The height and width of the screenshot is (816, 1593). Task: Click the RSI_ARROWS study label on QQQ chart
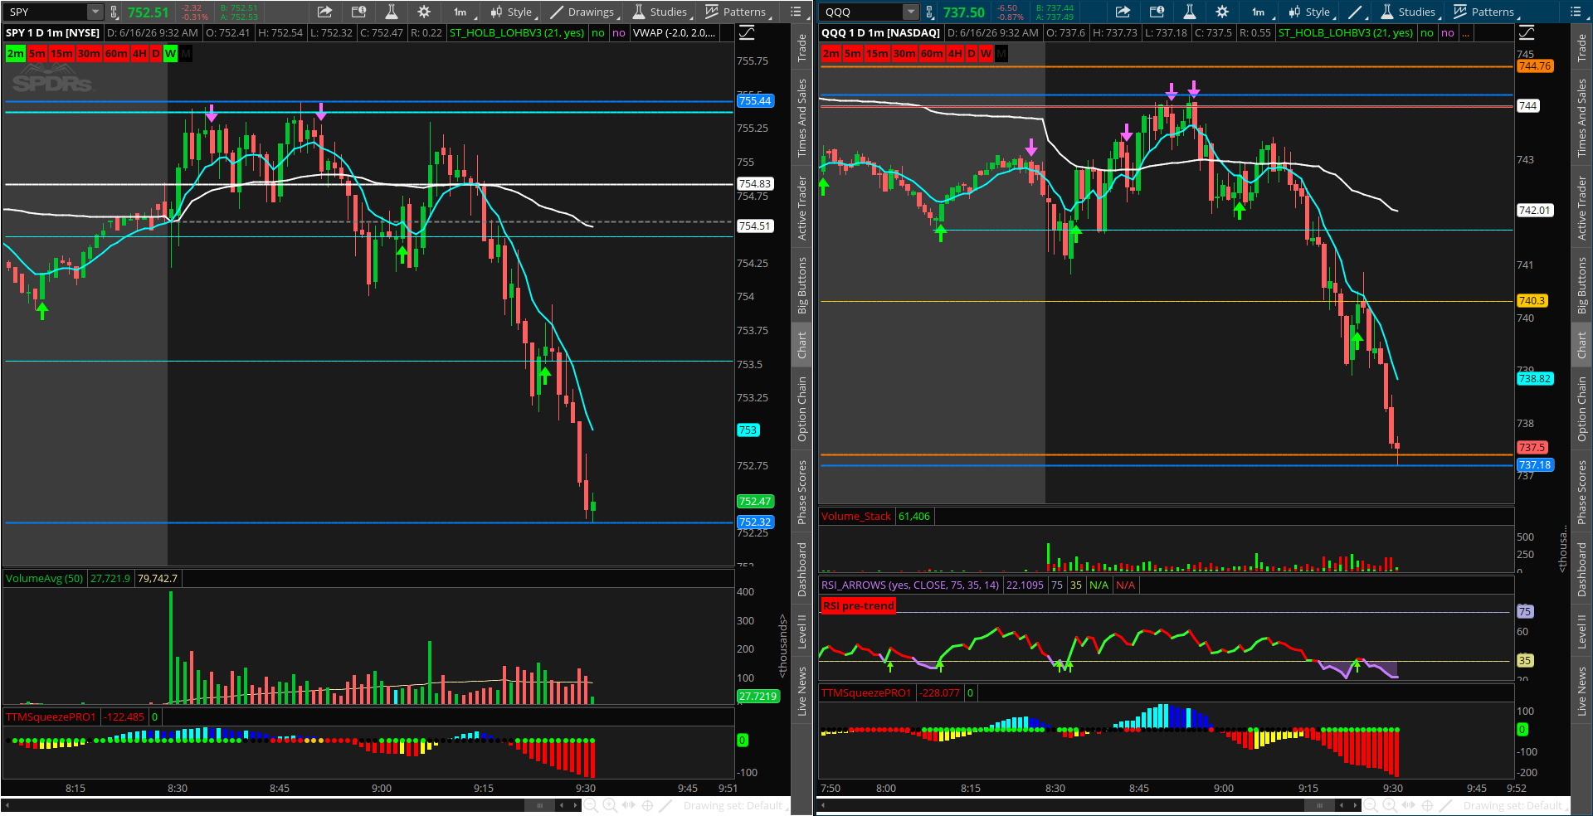[910, 585]
